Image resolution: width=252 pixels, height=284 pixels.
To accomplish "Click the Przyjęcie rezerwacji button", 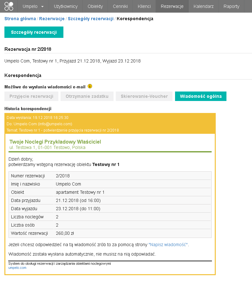I will (31, 96).
